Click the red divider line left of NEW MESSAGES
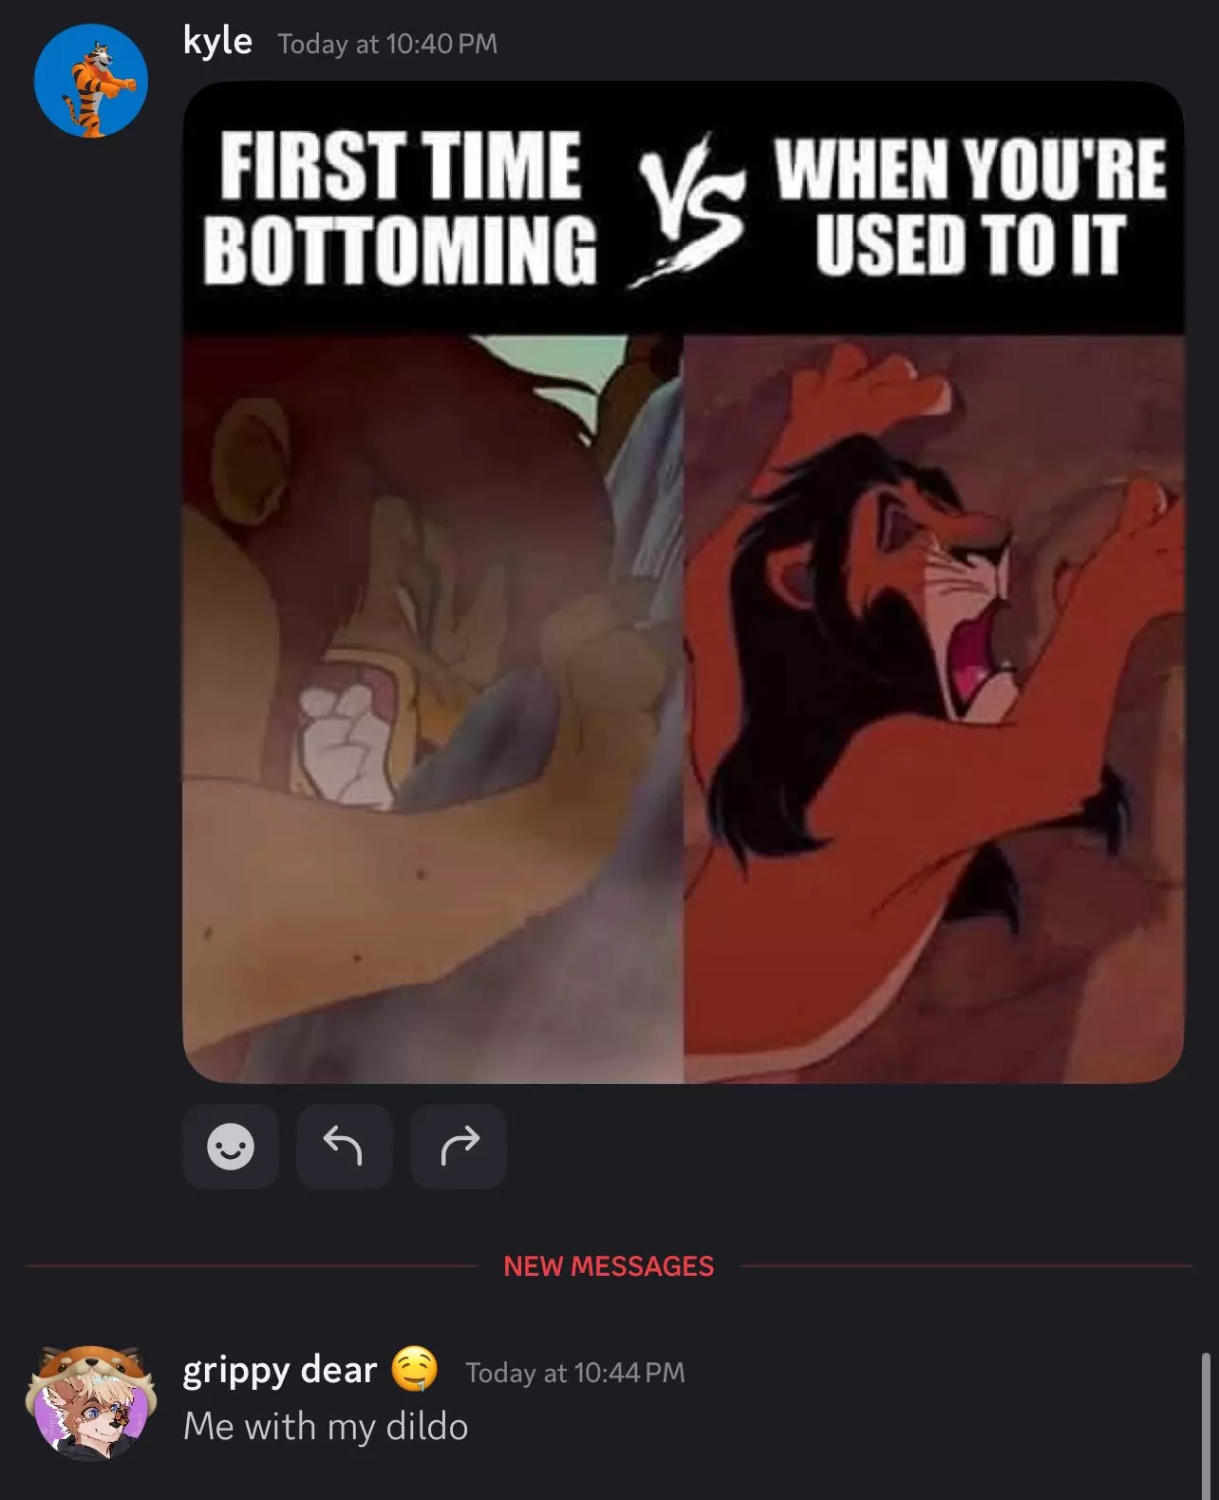The height and width of the screenshot is (1500, 1219). [252, 1266]
